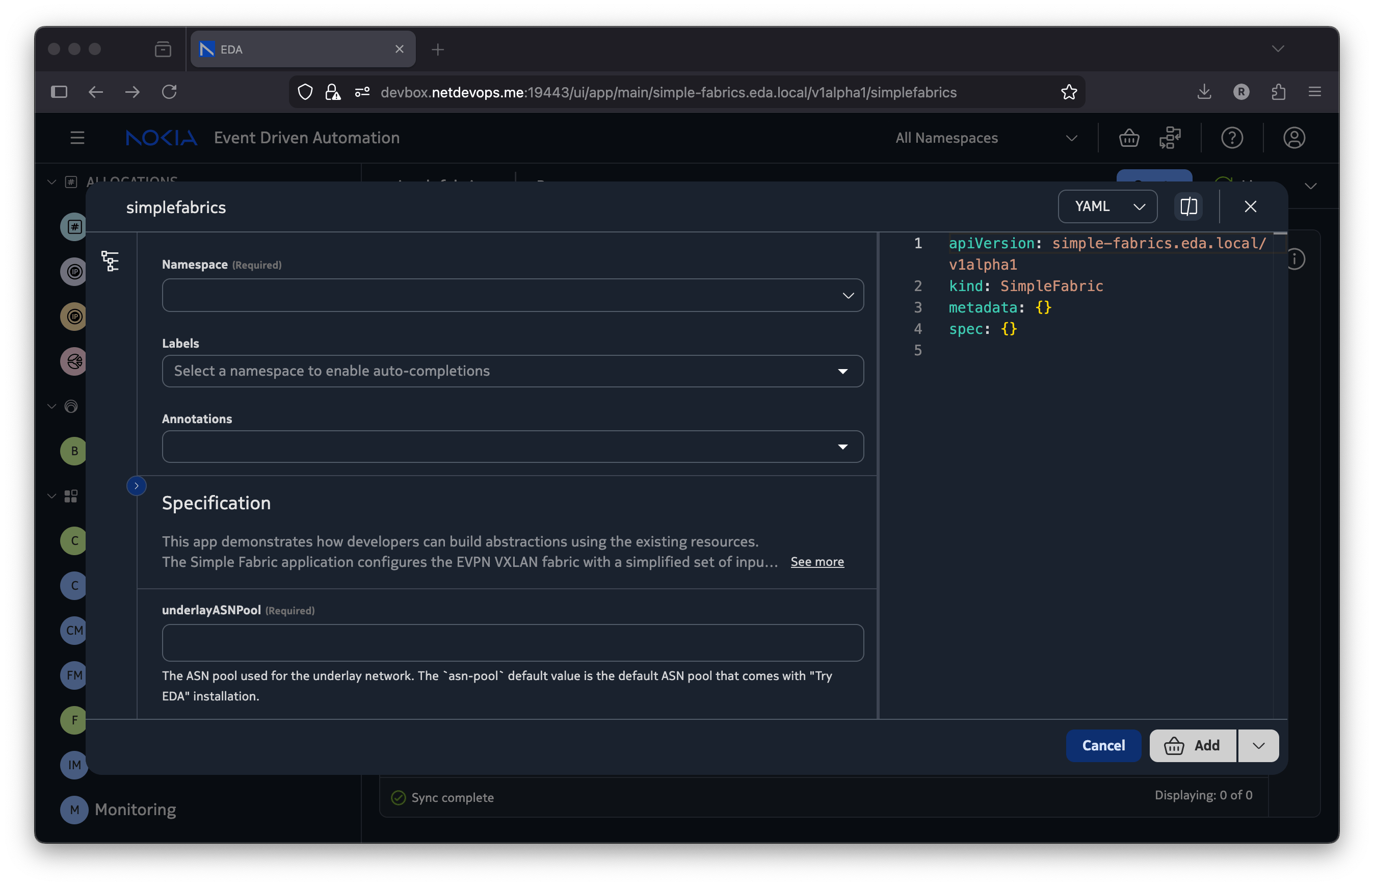This screenshot has height=886, width=1374.
Task: Open the user profile icon
Action: coord(1293,138)
